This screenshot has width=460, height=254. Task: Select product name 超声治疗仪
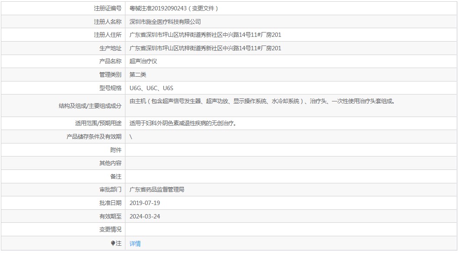pos(143,61)
